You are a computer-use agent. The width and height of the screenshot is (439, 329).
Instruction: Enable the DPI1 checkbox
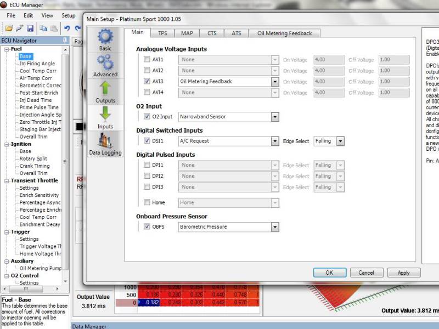click(147, 165)
